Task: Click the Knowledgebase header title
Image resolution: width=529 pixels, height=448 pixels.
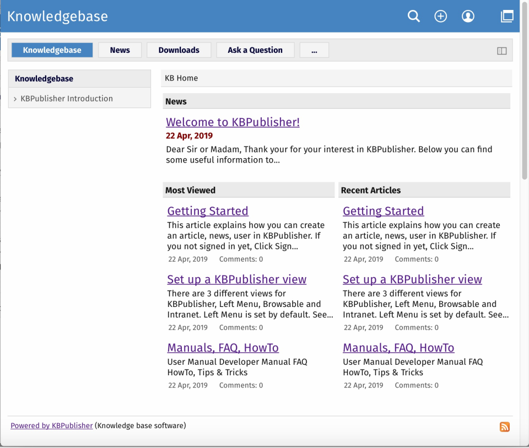Action: pyautogui.click(x=57, y=16)
